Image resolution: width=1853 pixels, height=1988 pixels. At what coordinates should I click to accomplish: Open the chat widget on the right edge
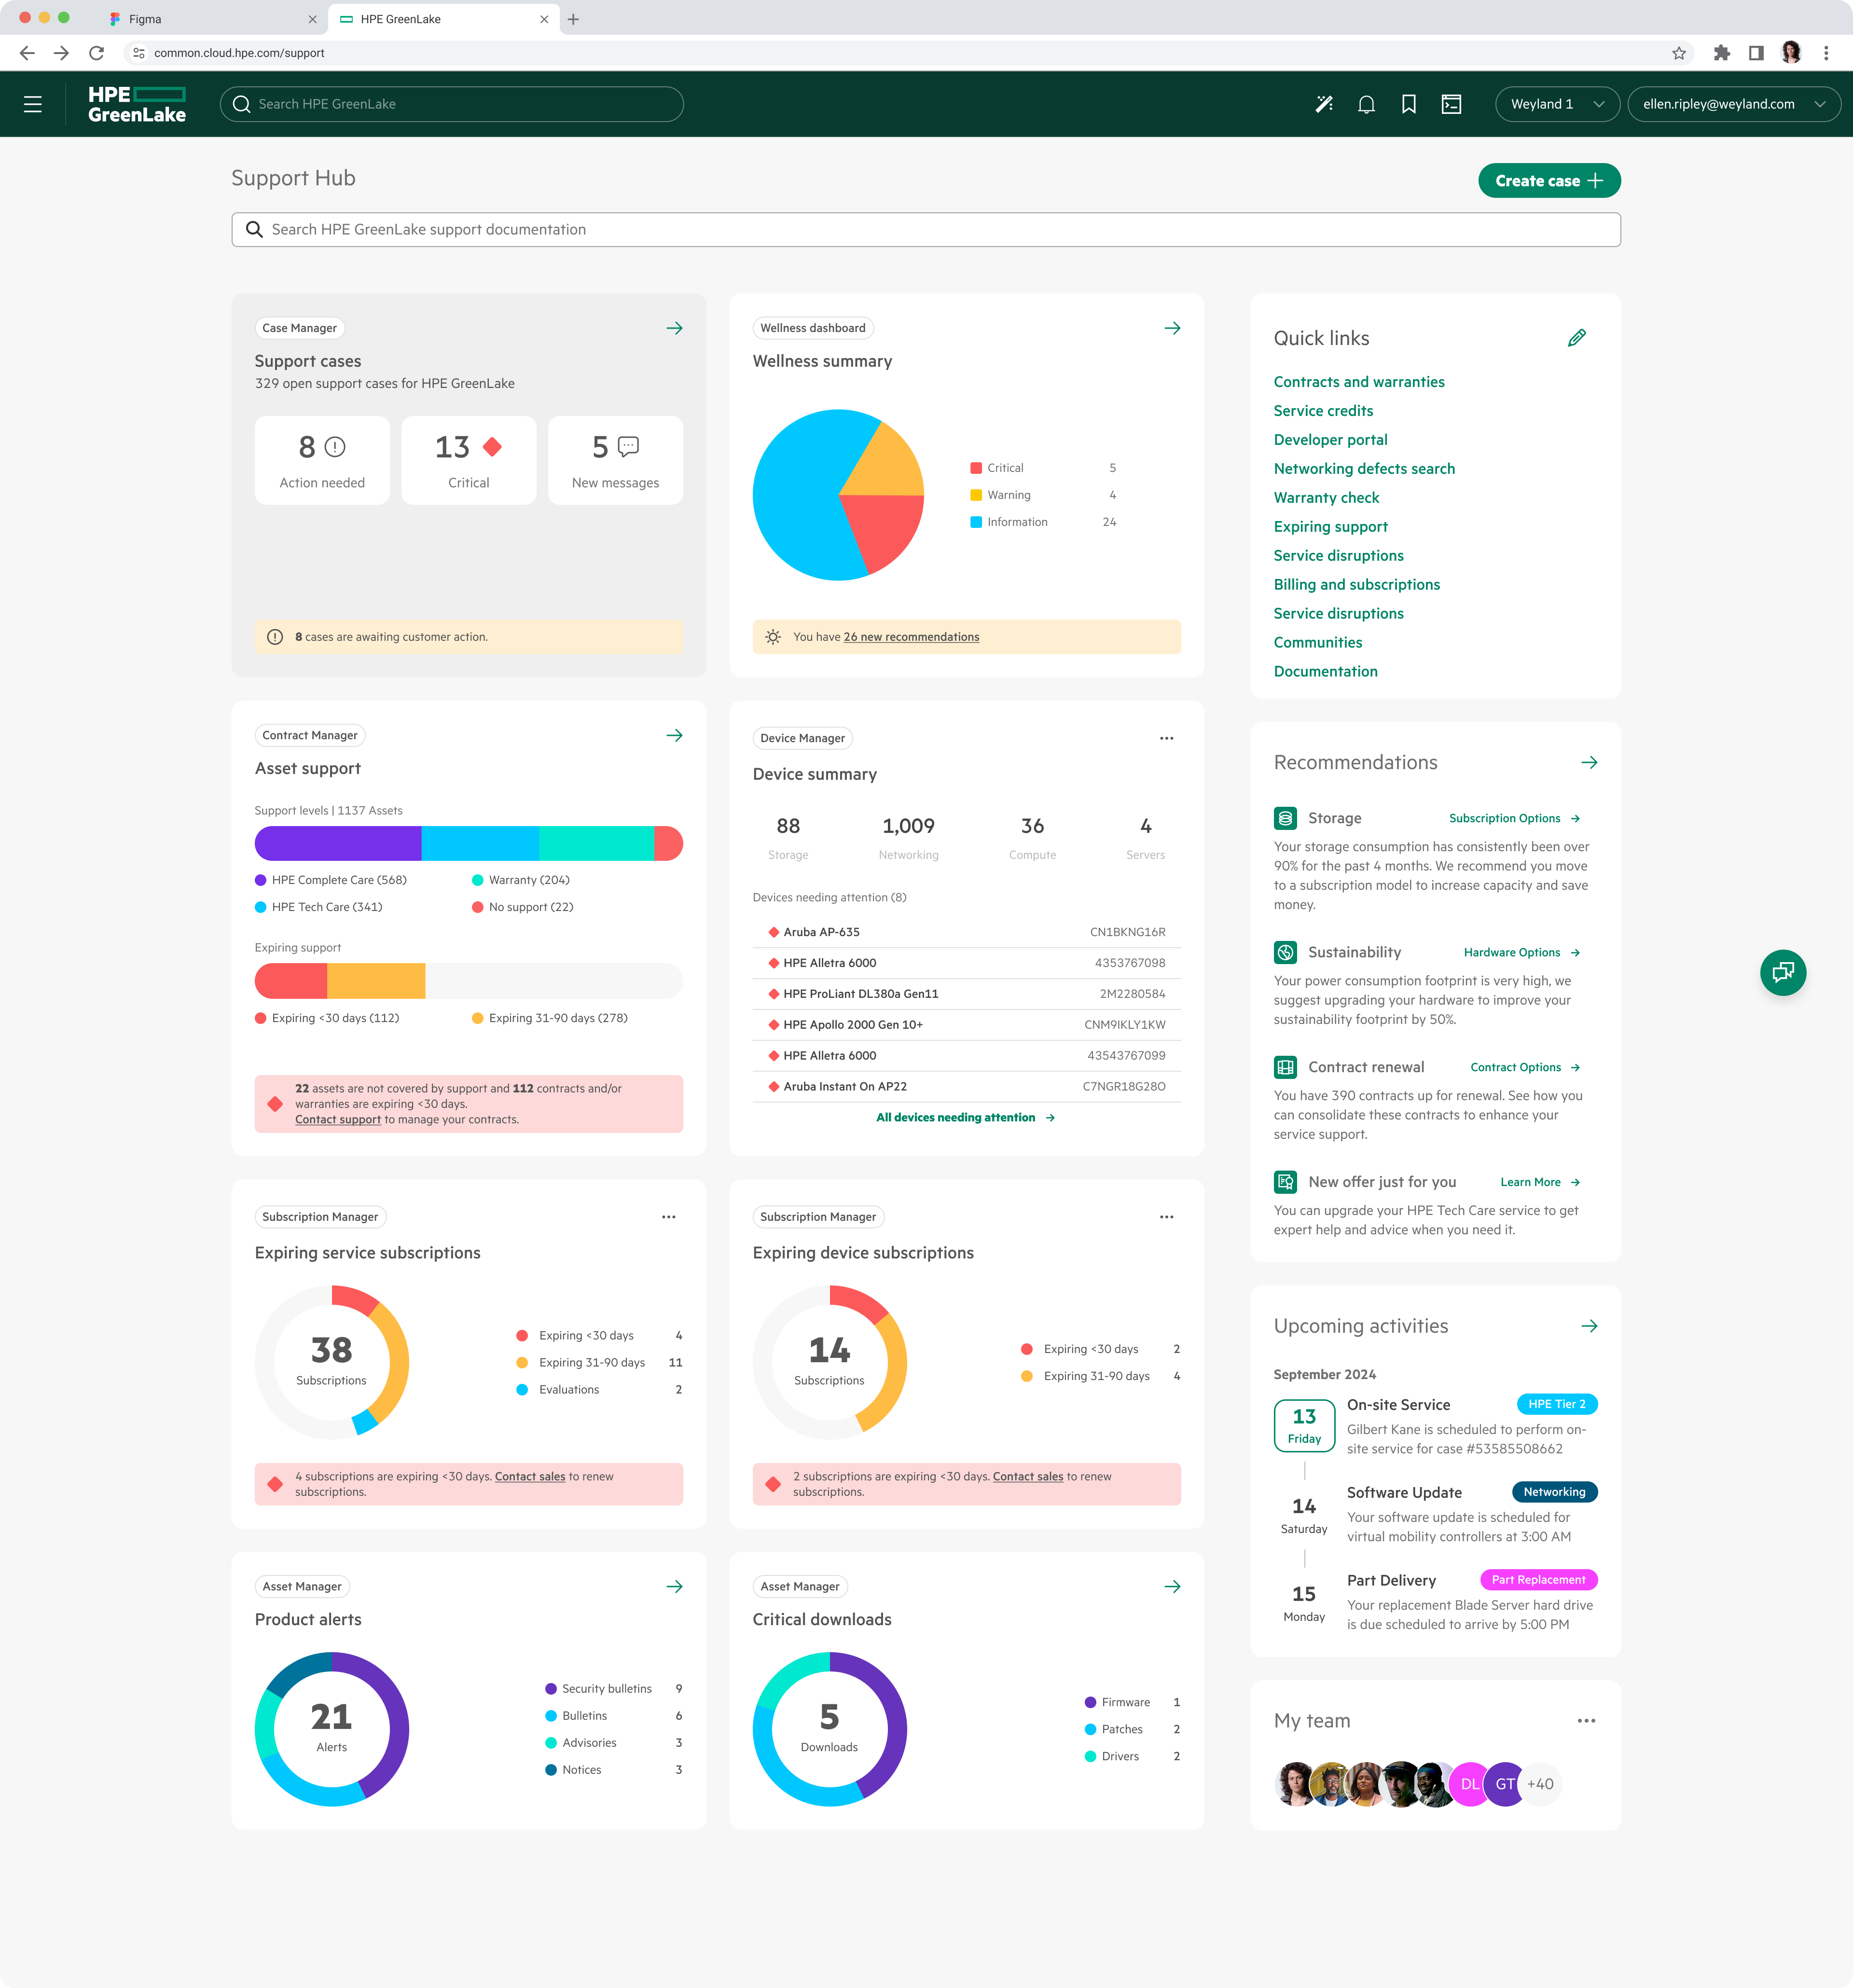[x=1783, y=972]
